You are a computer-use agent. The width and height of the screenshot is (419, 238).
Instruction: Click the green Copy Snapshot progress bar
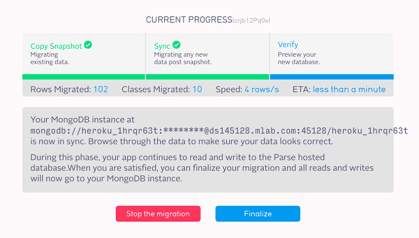coord(84,77)
